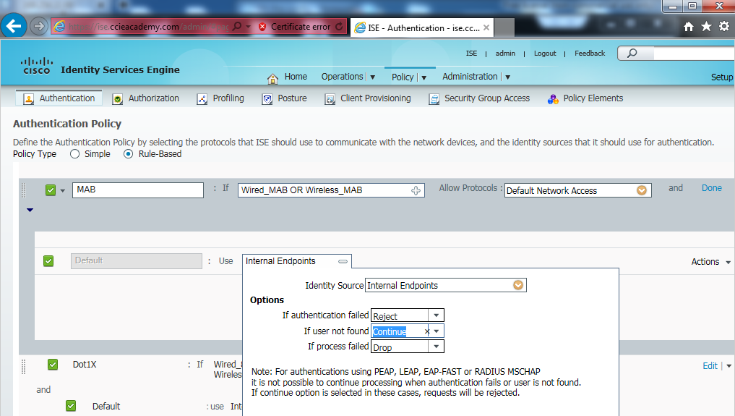Image resolution: width=735 pixels, height=416 pixels.
Task: Click the Edit link for Dot1X rule
Action: click(x=710, y=366)
